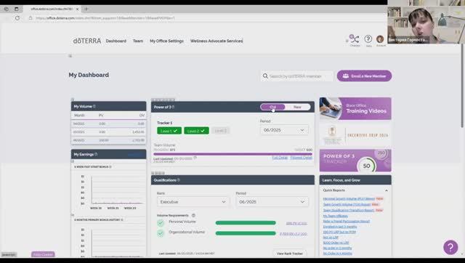
Task: Click the Organizational Volume green progress bar
Action: coord(246,233)
